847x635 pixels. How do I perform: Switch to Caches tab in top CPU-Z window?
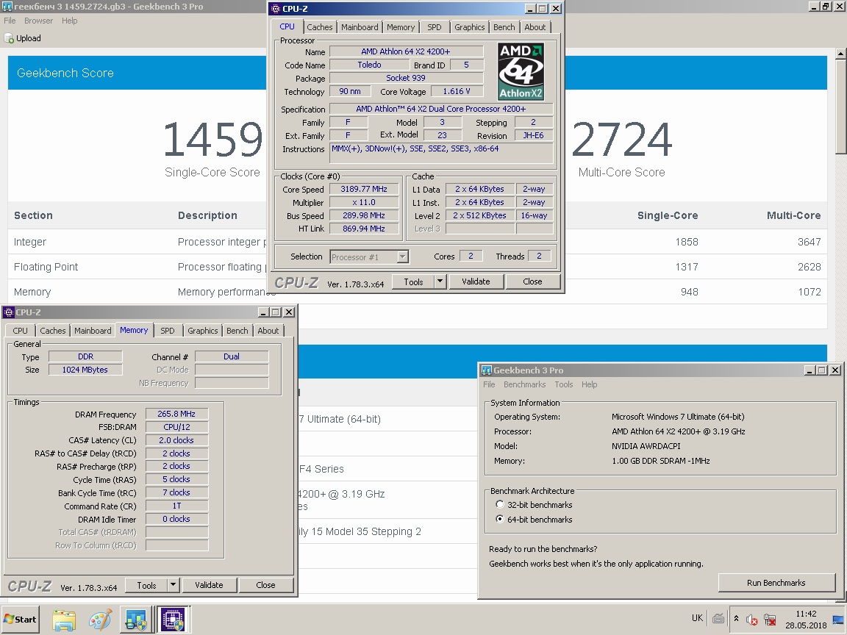(319, 27)
